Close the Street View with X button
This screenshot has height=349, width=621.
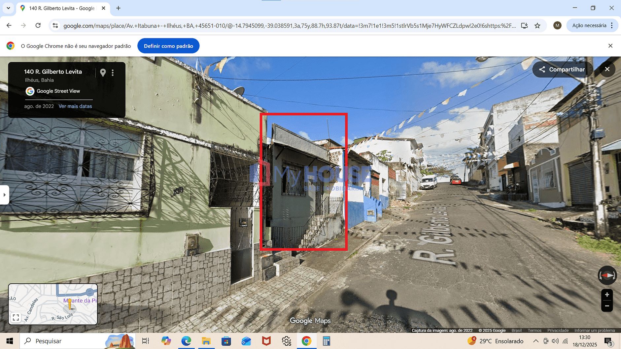(607, 69)
